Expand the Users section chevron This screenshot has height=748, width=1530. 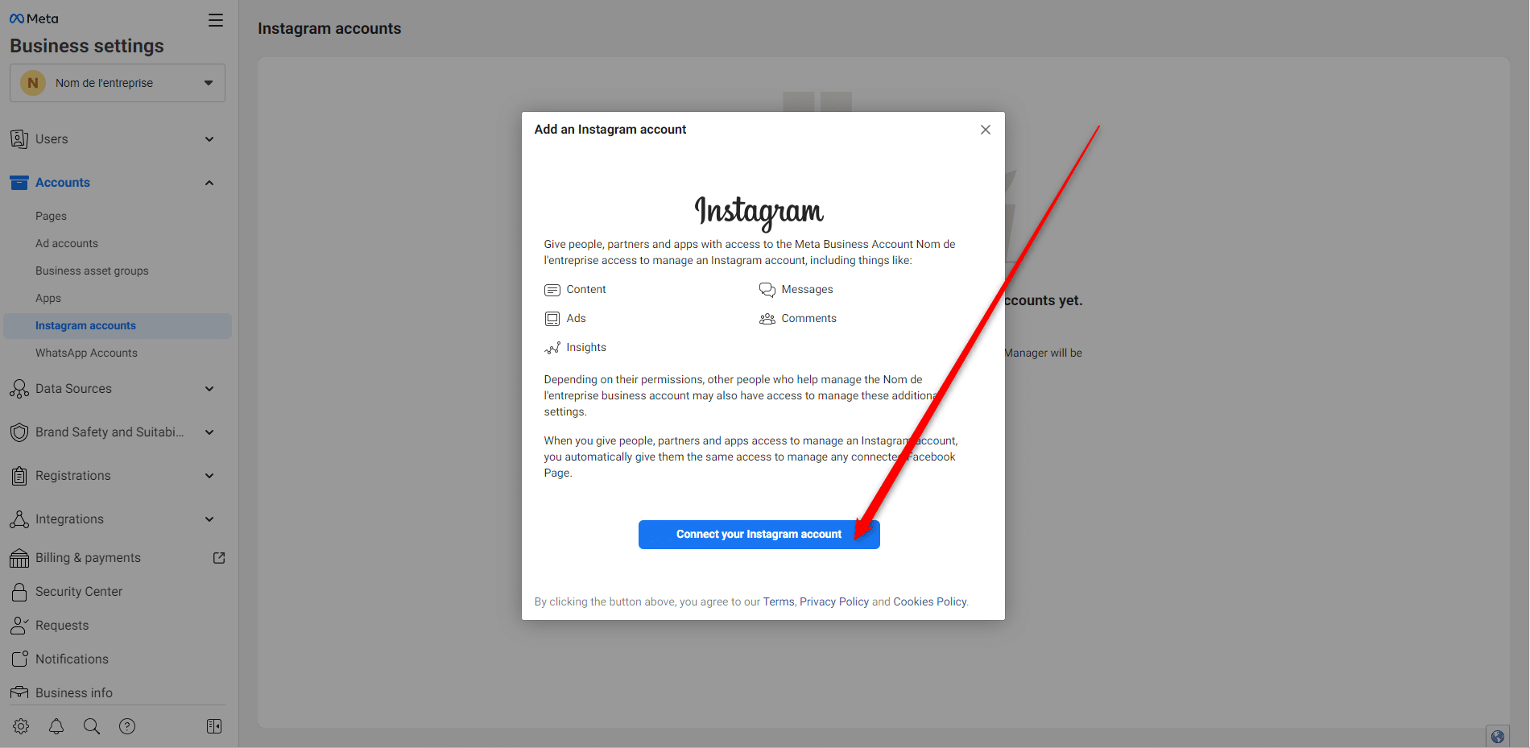point(209,139)
